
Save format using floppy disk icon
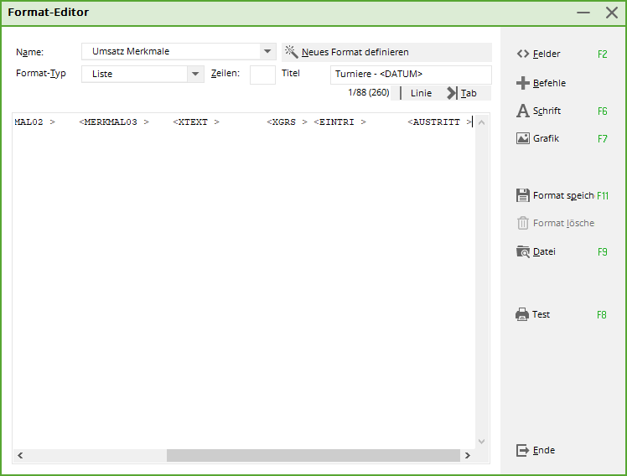(x=523, y=195)
